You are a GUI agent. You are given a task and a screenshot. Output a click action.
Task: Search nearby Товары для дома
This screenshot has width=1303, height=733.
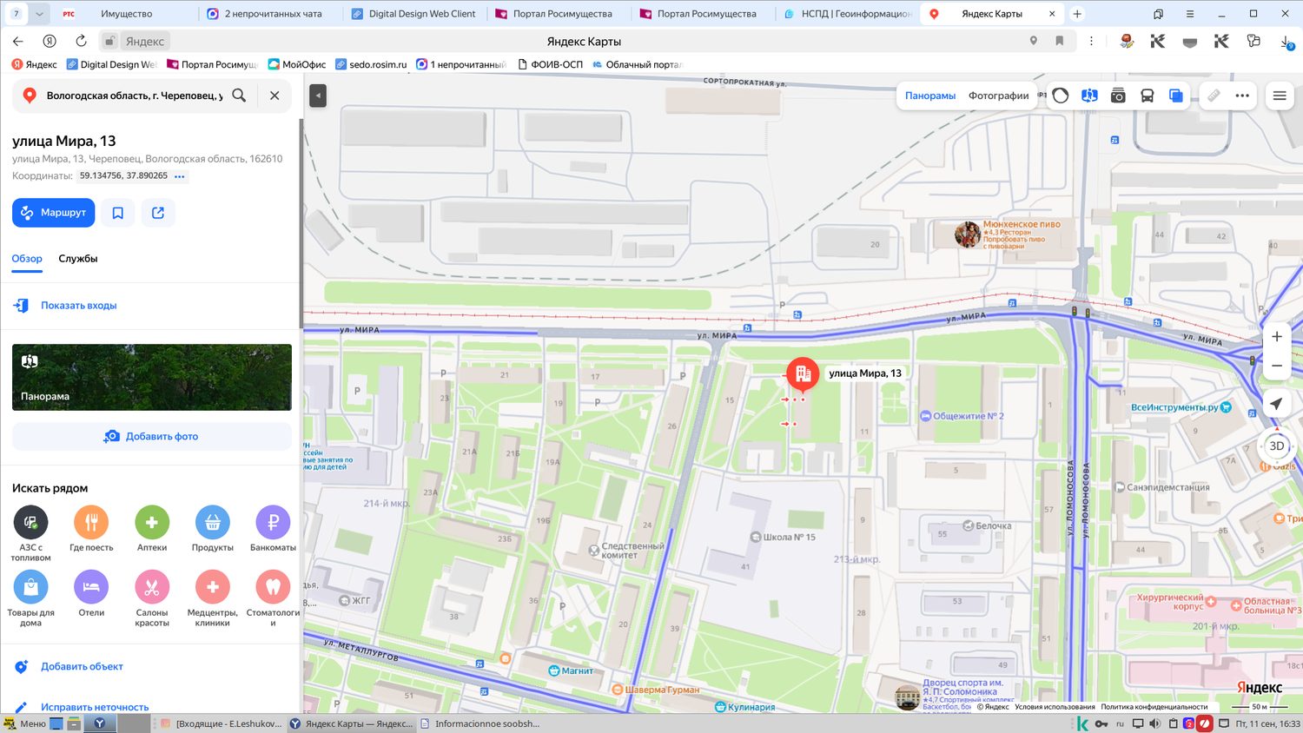coord(30,598)
